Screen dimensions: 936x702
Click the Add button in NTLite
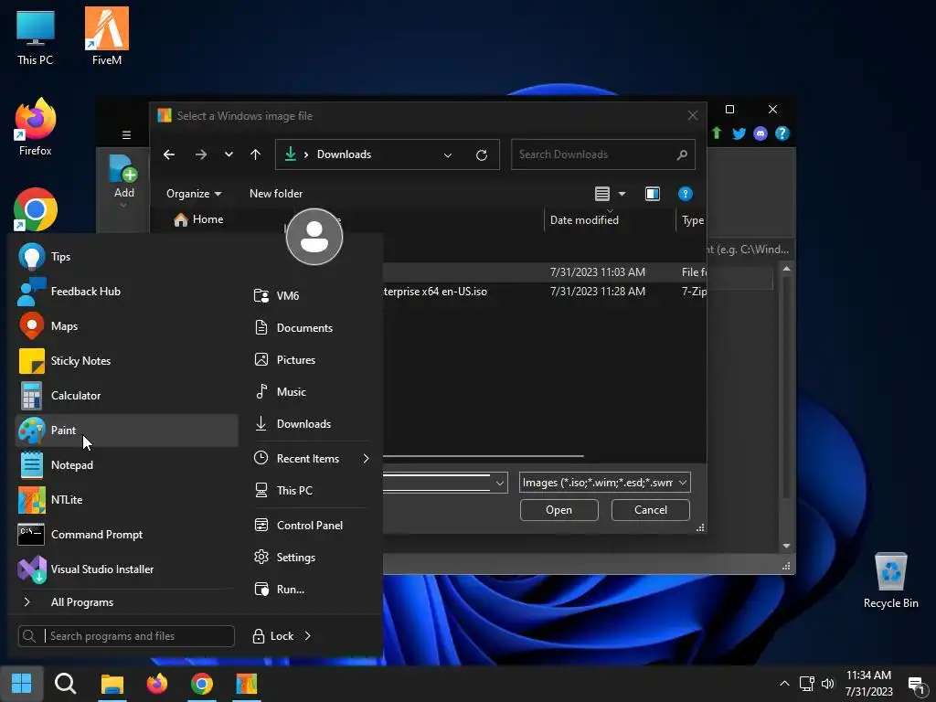click(123, 181)
